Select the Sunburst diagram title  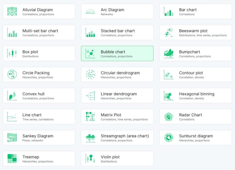click(x=196, y=136)
